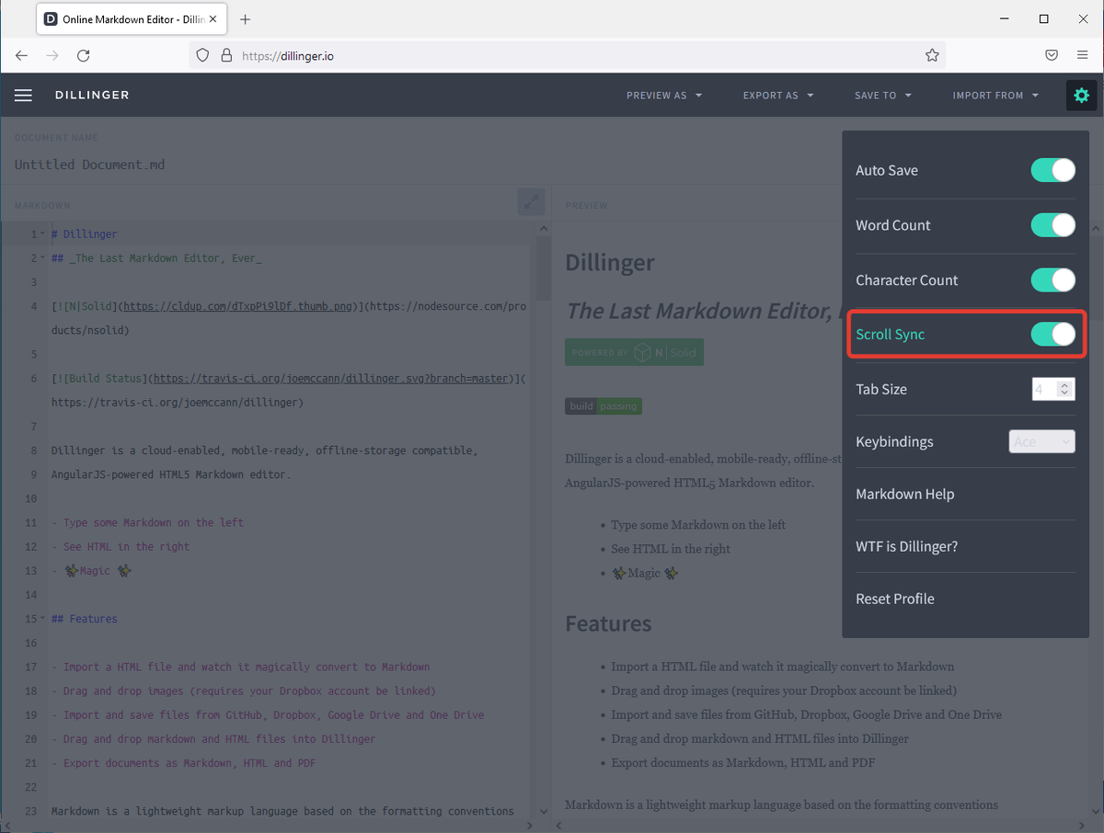
Task: Click browser back arrow
Action: pyautogui.click(x=22, y=55)
